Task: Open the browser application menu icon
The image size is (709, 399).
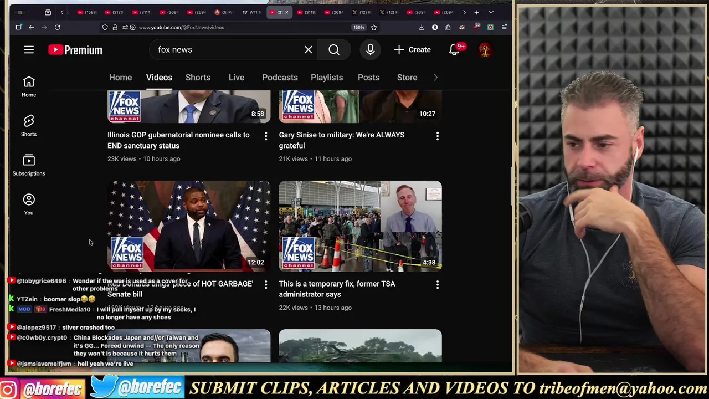Action: 504,27
